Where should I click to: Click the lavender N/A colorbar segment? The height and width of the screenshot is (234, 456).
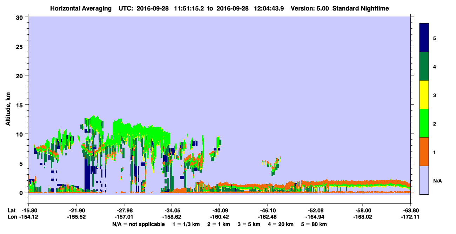pos(424,180)
